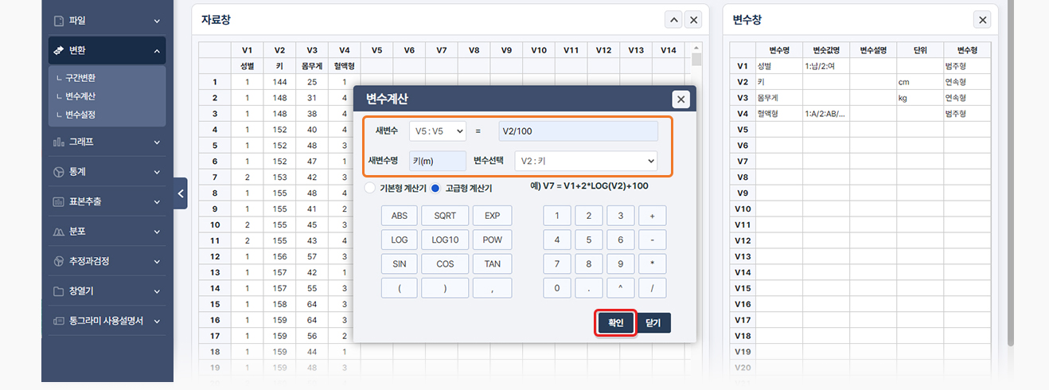Click the 표본추출 sampling icon
This screenshot has height=390, width=1049.
58,202
